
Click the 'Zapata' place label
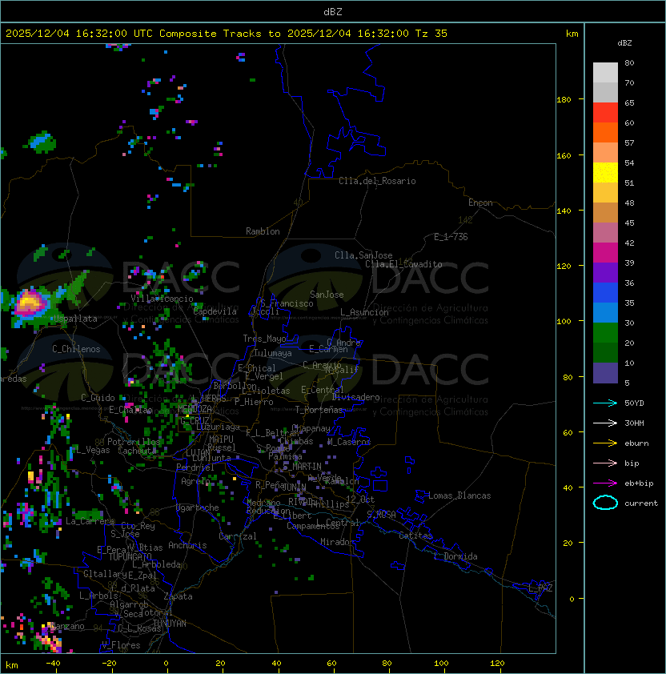tap(178, 596)
